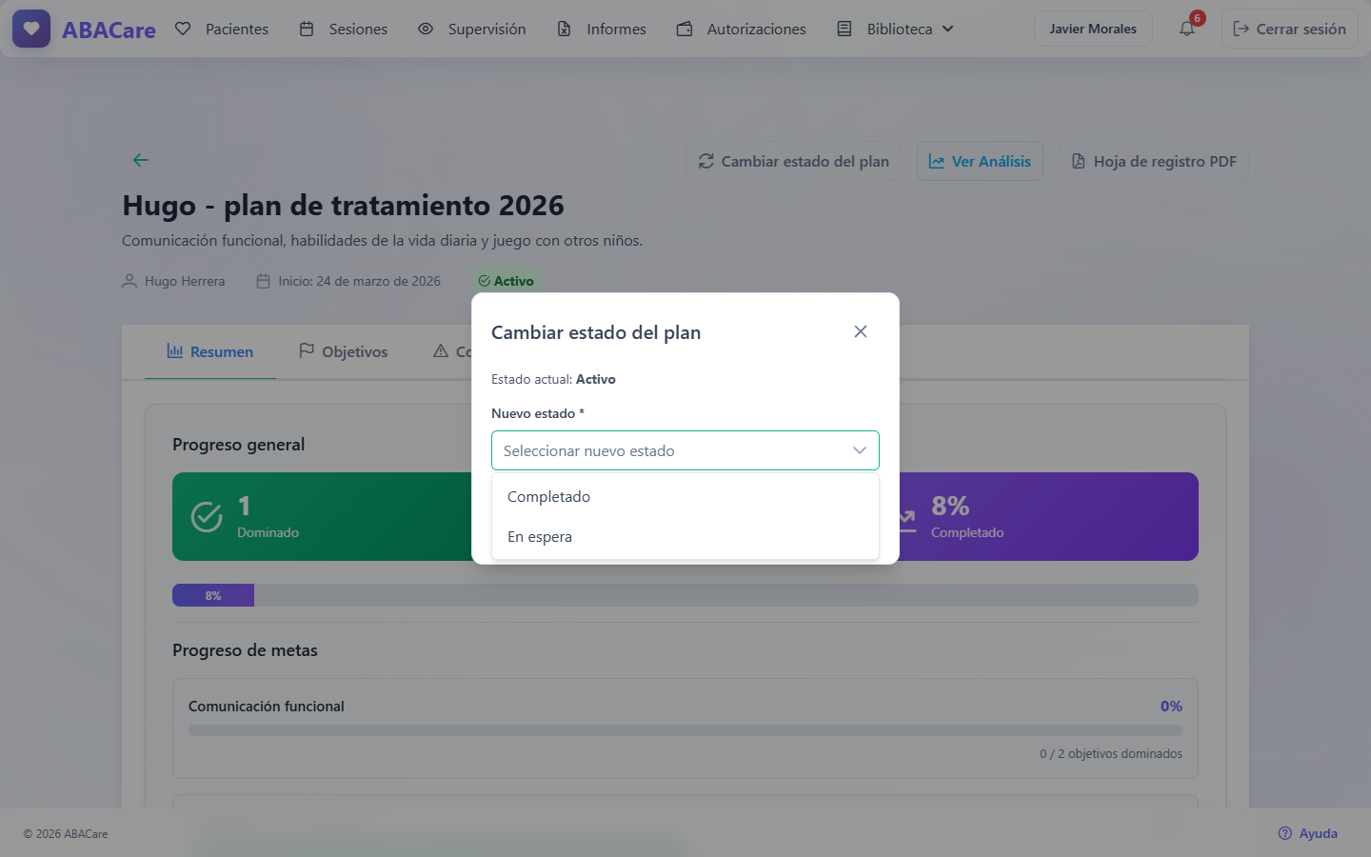
Task: Go back using the green arrow
Action: tap(141, 160)
